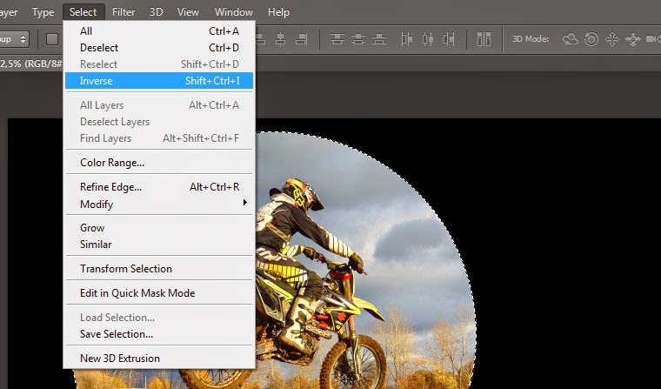The height and width of the screenshot is (389, 661).
Task: Open the 3D menu
Action: [156, 12]
